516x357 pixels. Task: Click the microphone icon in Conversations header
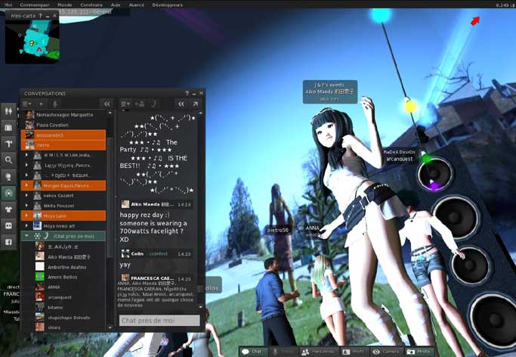[x=54, y=104]
